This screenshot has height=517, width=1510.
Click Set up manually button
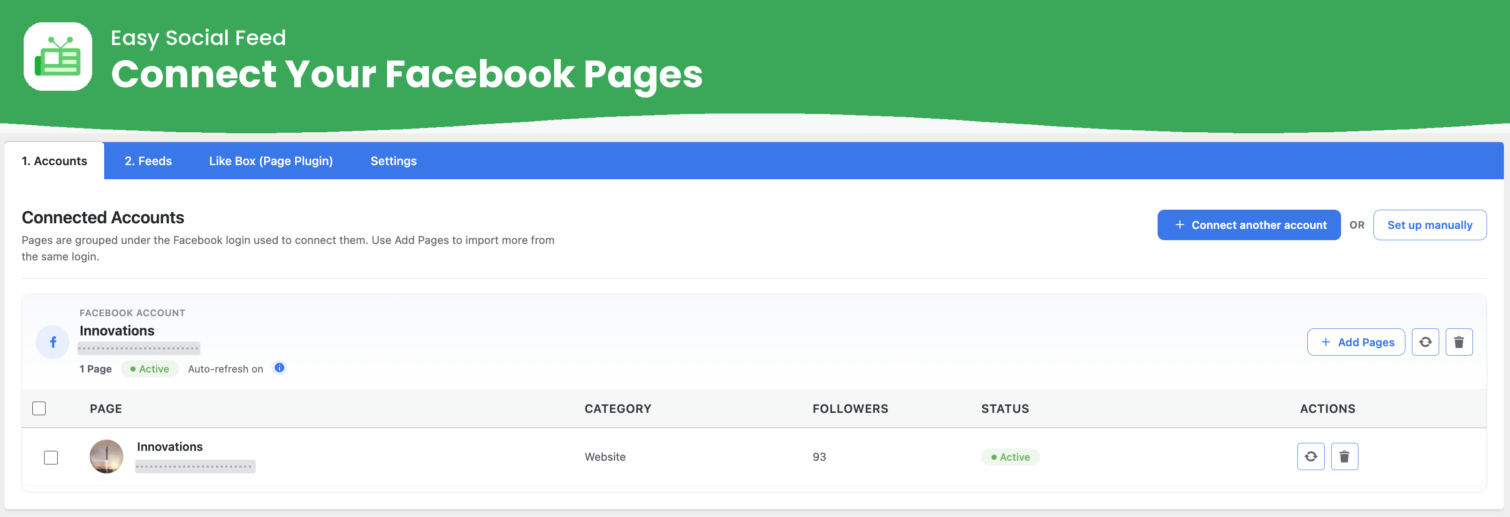[x=1430, y=225]
